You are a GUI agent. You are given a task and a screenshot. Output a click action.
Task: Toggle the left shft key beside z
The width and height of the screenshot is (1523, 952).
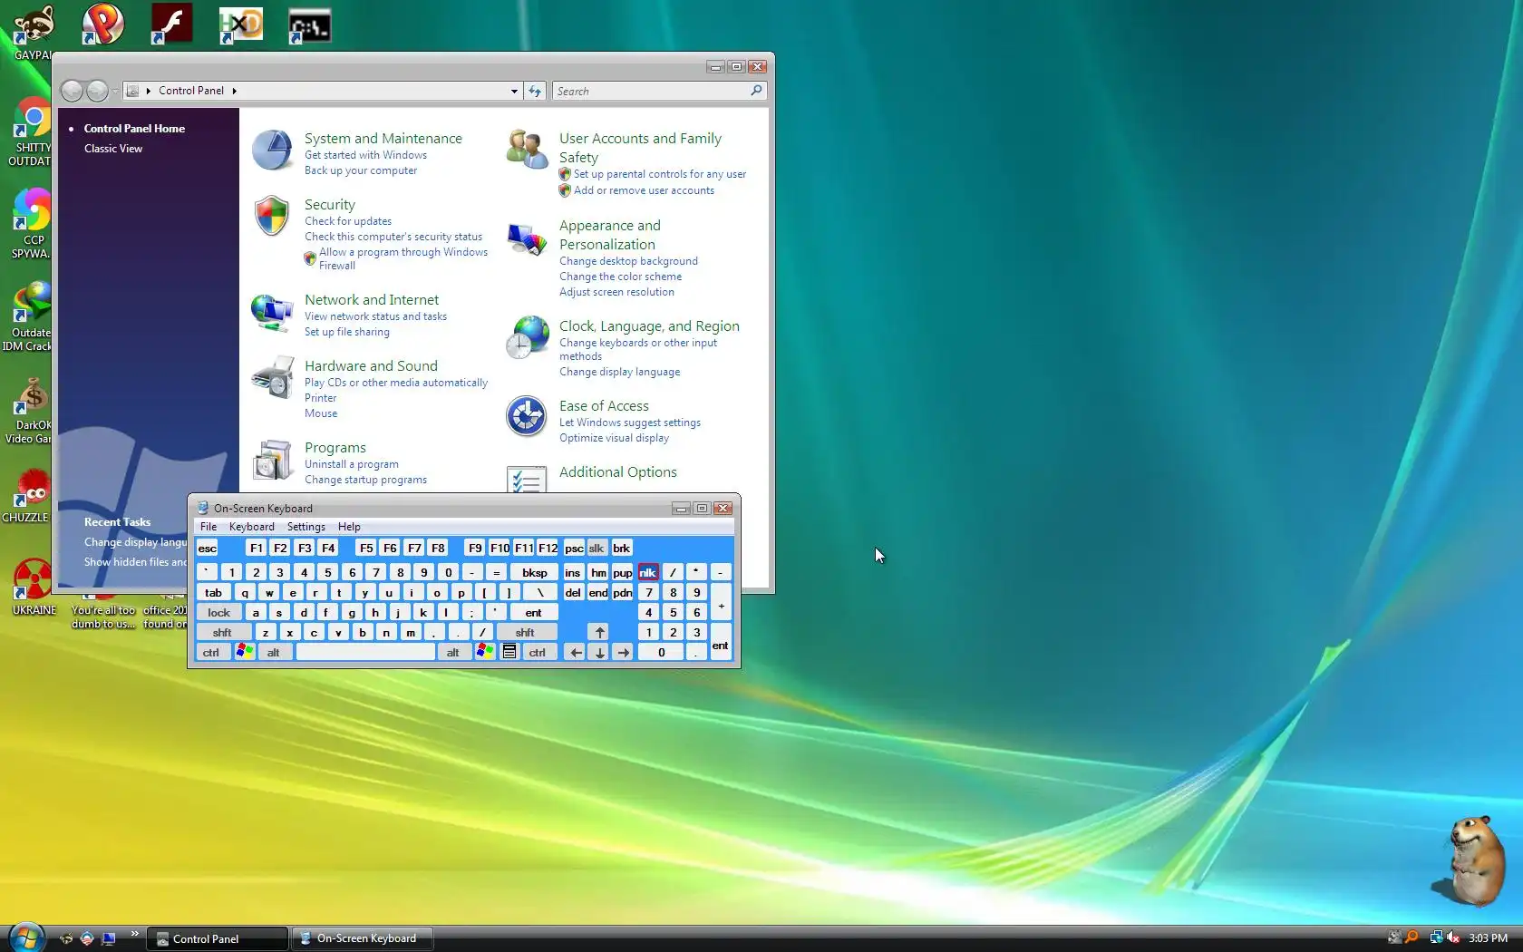[x=223, y=632]
